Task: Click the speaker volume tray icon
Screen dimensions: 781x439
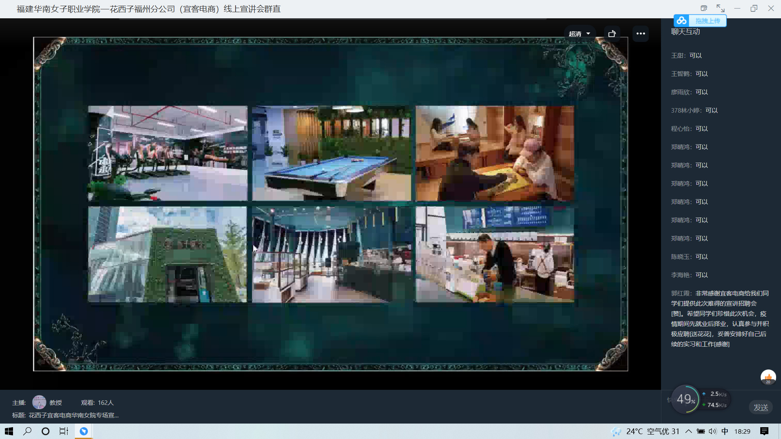Action: click(x=713, y=431)
